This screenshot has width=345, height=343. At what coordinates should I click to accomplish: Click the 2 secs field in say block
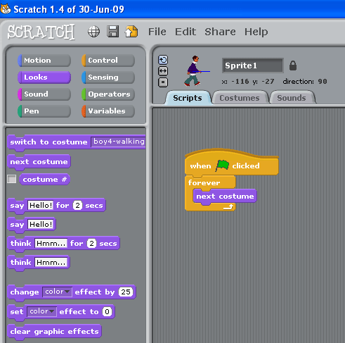tap(77, 205)
